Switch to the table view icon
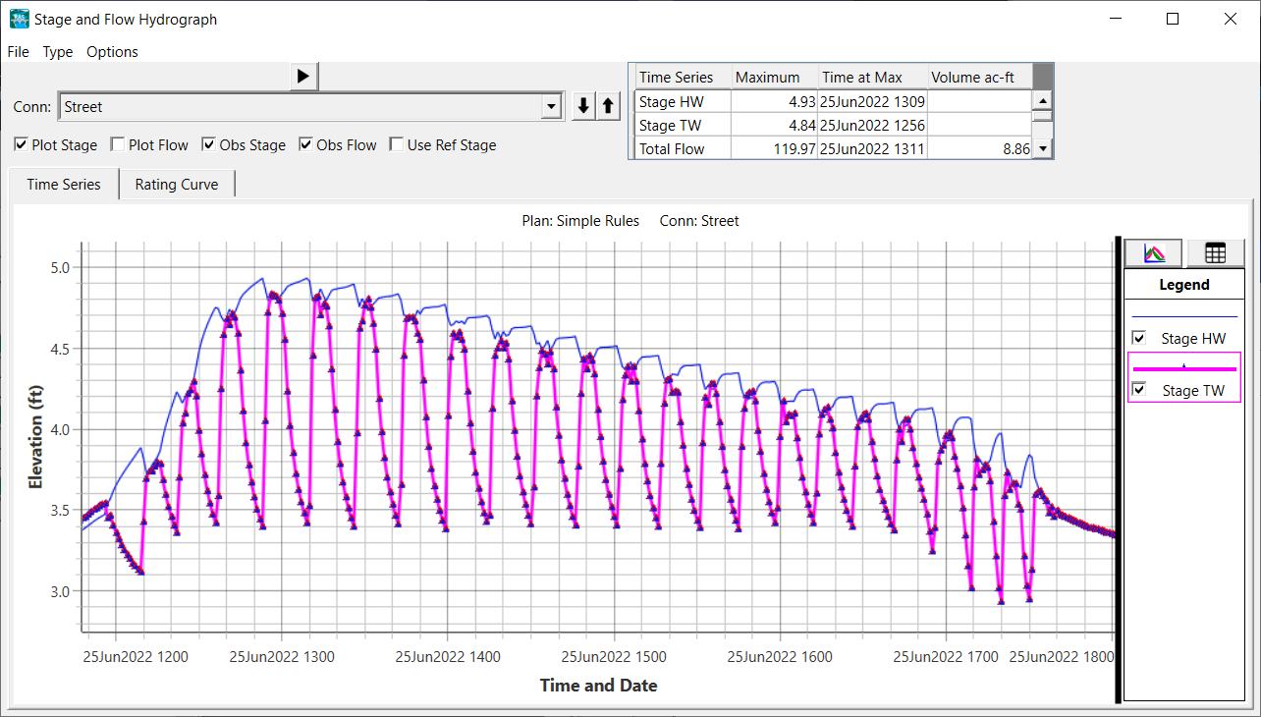The image size is (1261, 717). coord(1215,252)
